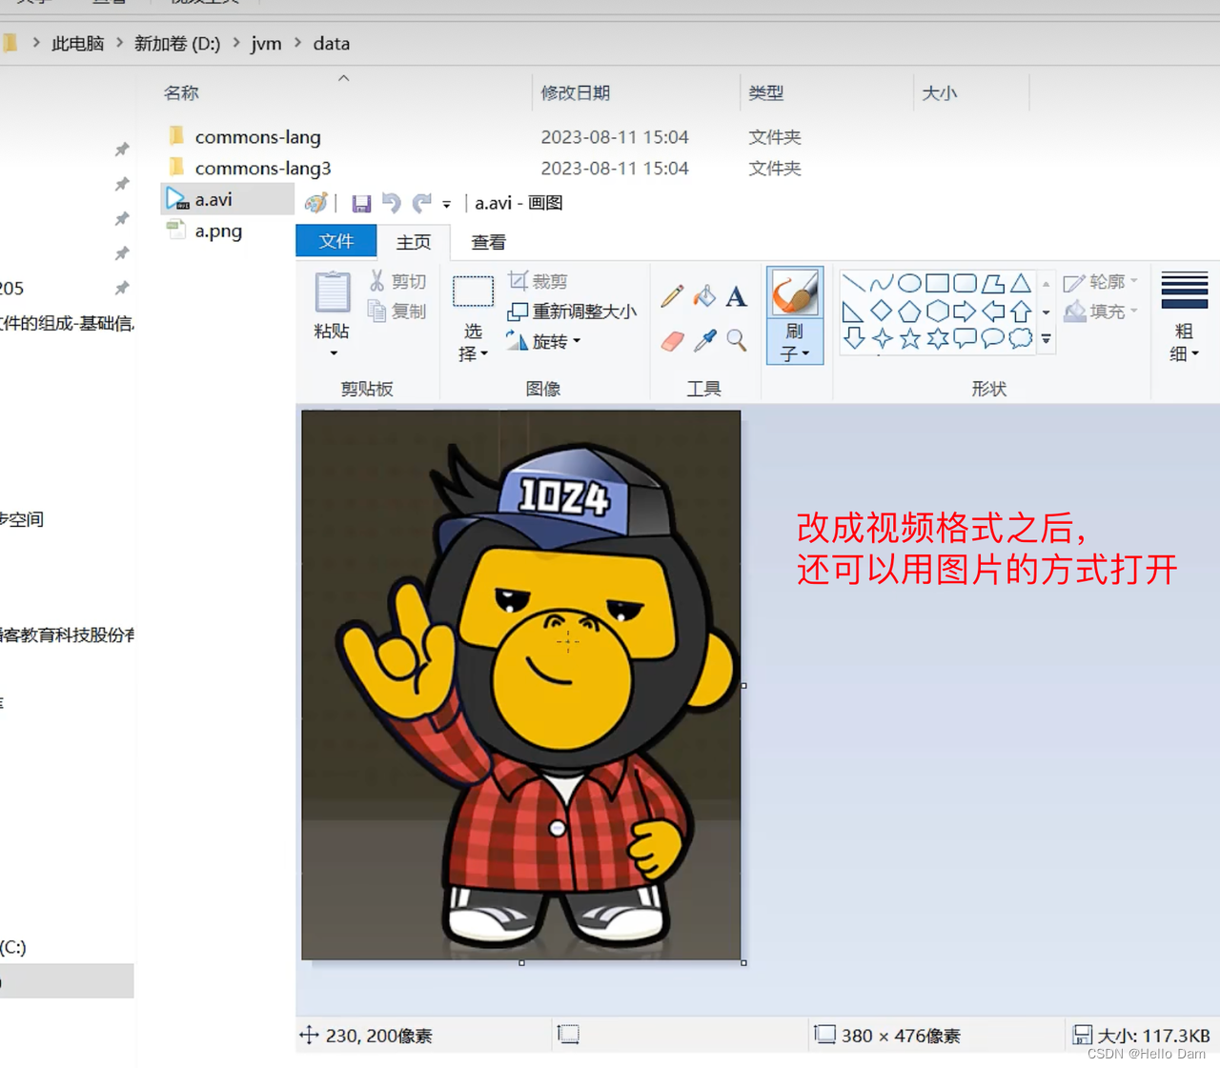This screenshot has width=1220, height=1068.
Task: Open the 轮廓 (Outline) dropdown
Action: 1101,282
